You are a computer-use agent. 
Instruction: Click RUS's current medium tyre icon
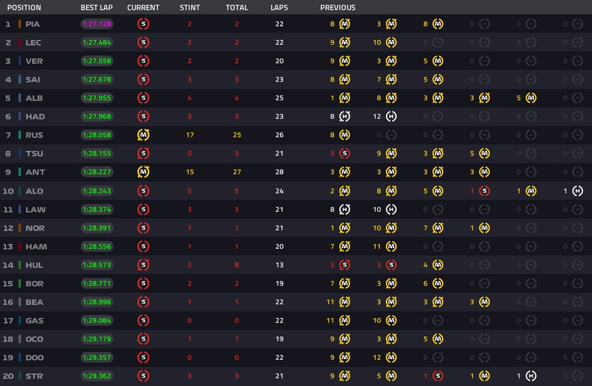click(x=143, y=135)
